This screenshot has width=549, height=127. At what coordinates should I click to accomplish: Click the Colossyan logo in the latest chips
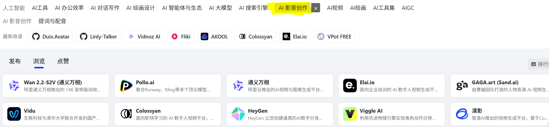242,37
